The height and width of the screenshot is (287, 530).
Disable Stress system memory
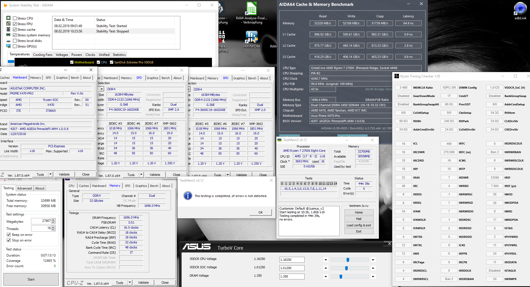(15, 35)
